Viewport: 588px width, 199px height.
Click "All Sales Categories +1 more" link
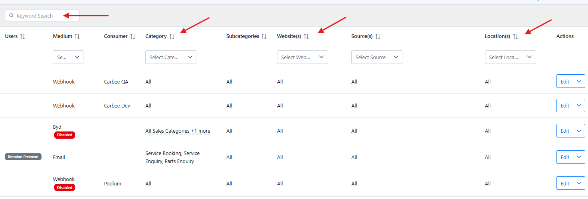click(178, 131)
